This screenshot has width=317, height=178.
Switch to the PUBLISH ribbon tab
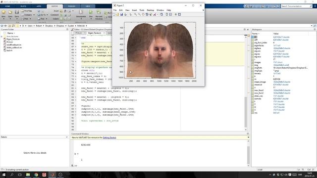[x=71, y=6]
